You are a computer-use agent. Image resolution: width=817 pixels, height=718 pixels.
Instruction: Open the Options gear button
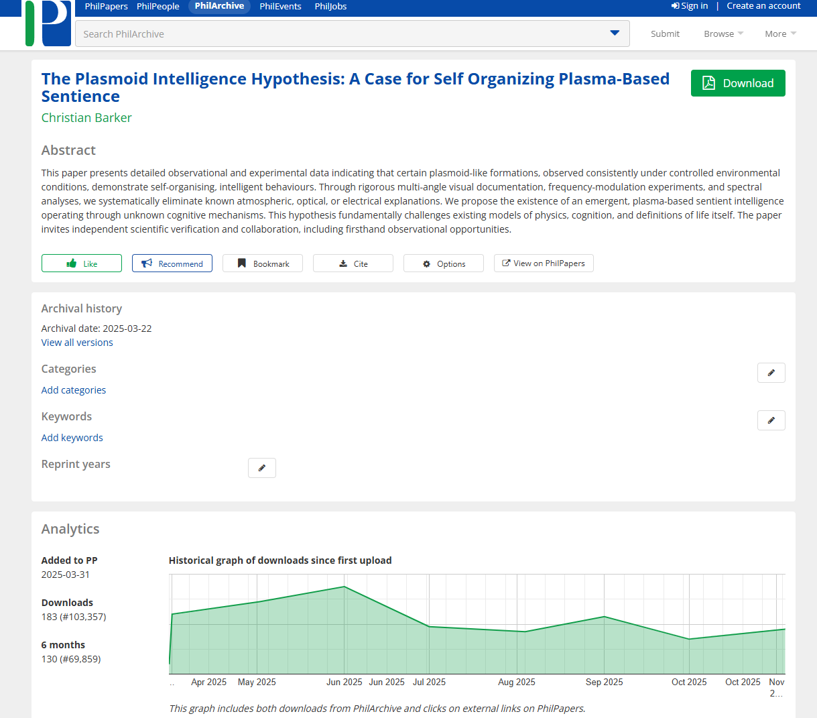tap(444, 263)
